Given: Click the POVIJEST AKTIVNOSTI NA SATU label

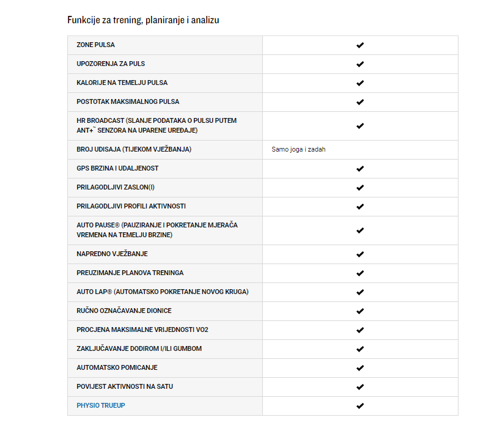Looking at the screenshot, I should point(125,386).
